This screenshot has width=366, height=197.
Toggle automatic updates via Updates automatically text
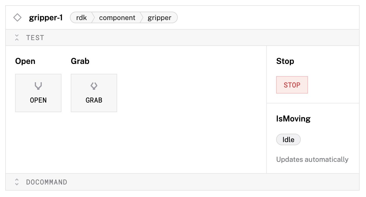click(312, 159)
